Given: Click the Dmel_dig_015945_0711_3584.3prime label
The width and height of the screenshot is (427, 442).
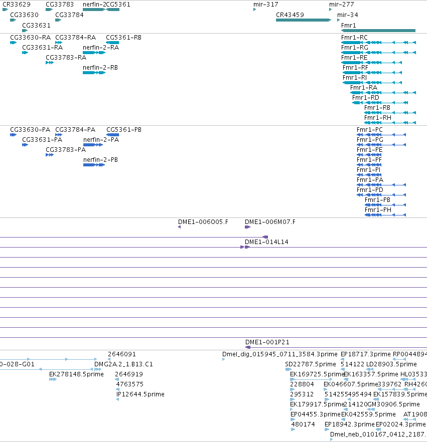Looking at the screenshot, I should pyautogui.click(x=279, y=354).
